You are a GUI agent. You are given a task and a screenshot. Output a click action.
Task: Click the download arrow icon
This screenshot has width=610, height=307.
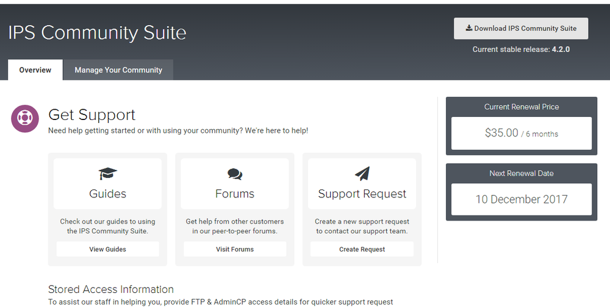click(x=468, y=28)
